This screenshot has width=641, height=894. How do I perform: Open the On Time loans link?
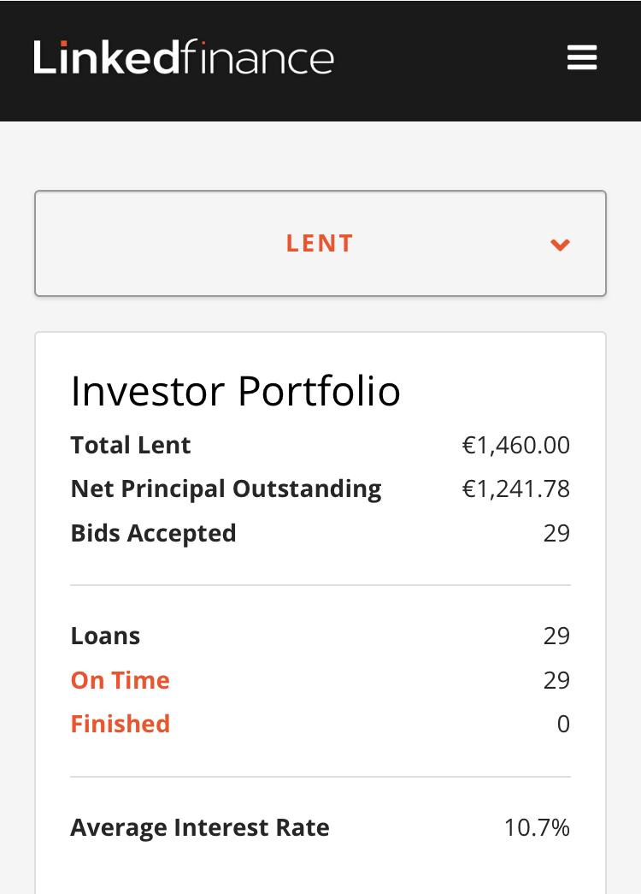click(121, 680)
